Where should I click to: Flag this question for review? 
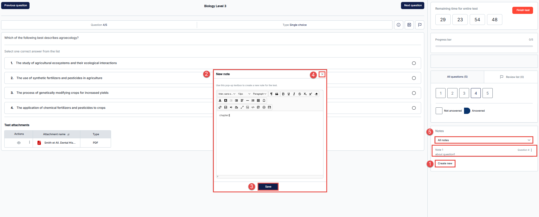[x=420, y=25]
